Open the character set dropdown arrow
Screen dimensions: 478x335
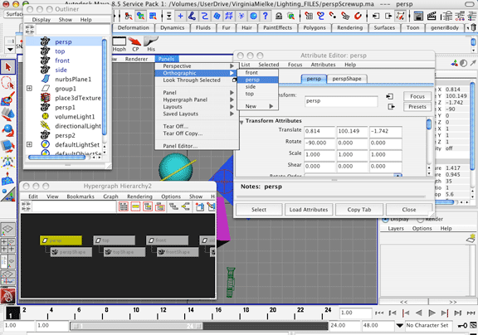[399, 326]
